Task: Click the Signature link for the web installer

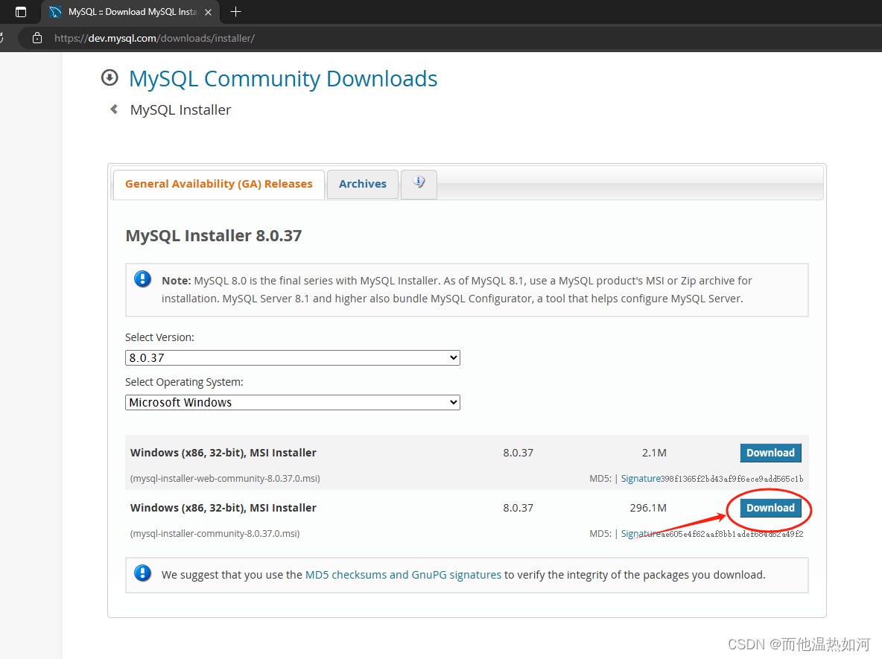Action: tap(639, 478)
